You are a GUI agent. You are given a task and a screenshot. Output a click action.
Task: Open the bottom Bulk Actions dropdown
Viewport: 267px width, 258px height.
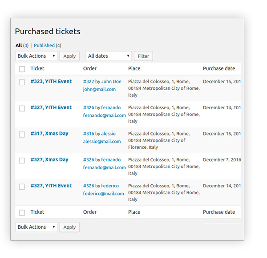coord(36,227)
